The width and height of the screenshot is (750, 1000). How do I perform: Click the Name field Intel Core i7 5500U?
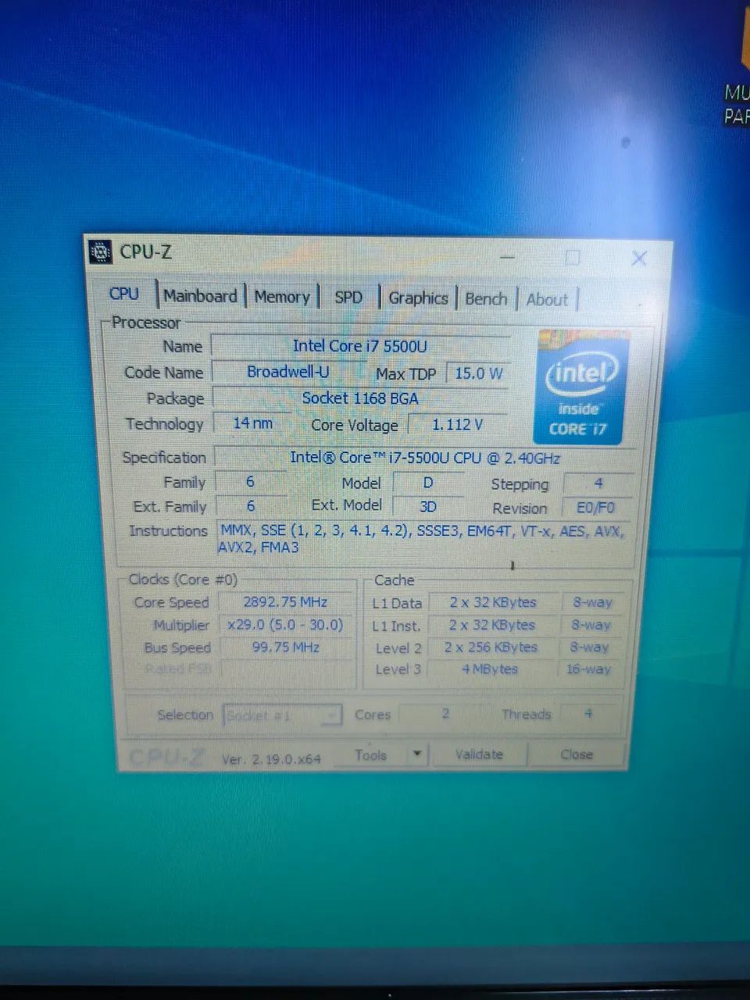360,345
